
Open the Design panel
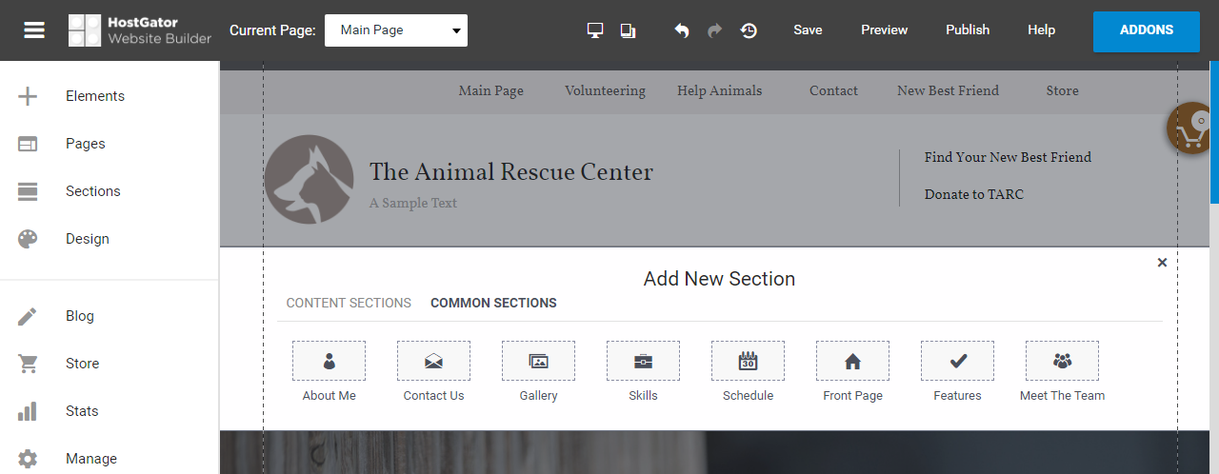(x=87, y=239)
